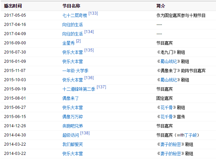Open 快乐大本营 link in bottom 2014-03-22 row
216x160 pixels.
tap(72, 154)
